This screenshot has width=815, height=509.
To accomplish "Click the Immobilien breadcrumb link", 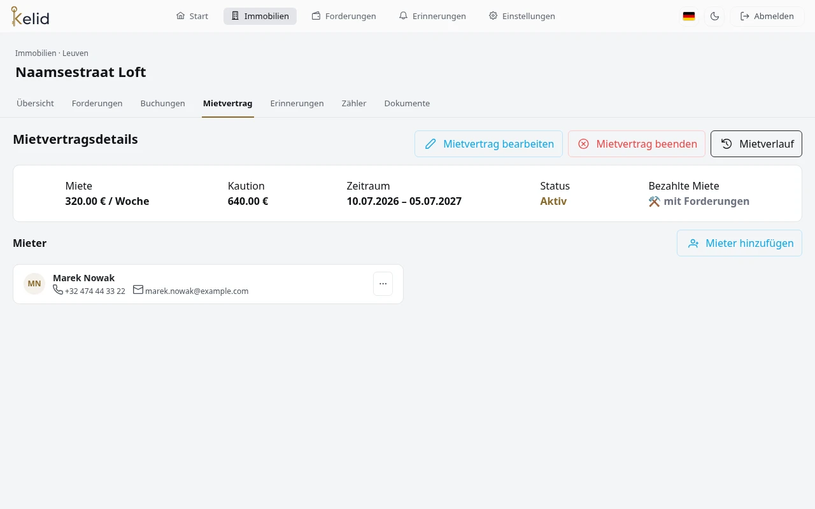I will click(36, 53).
